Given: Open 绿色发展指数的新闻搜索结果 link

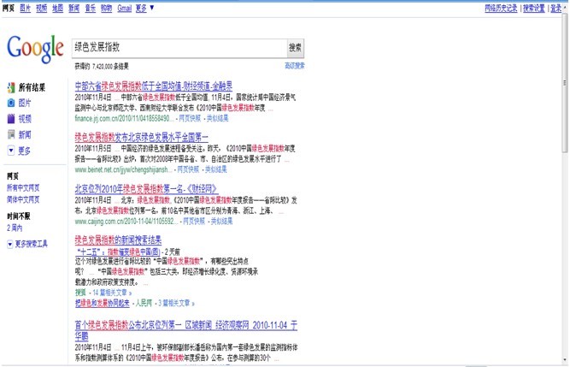Looking at the screenshot, I should (x=118, y=240).
